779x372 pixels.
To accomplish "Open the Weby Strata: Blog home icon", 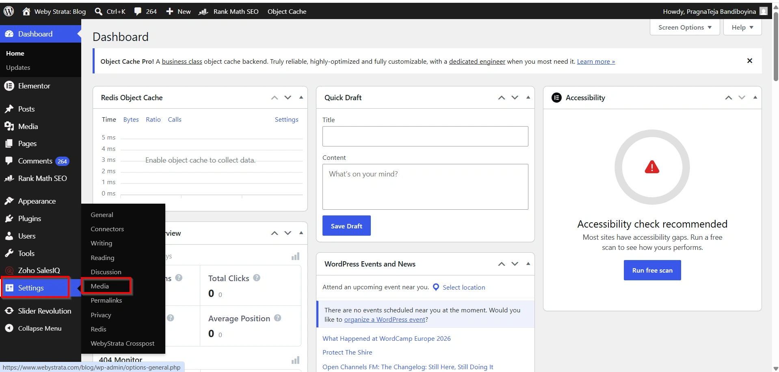I will coord(26,11).
